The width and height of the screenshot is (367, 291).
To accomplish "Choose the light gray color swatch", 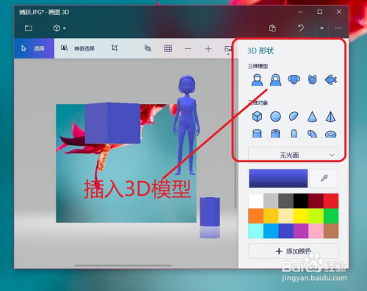I will [x=271, y=201].
